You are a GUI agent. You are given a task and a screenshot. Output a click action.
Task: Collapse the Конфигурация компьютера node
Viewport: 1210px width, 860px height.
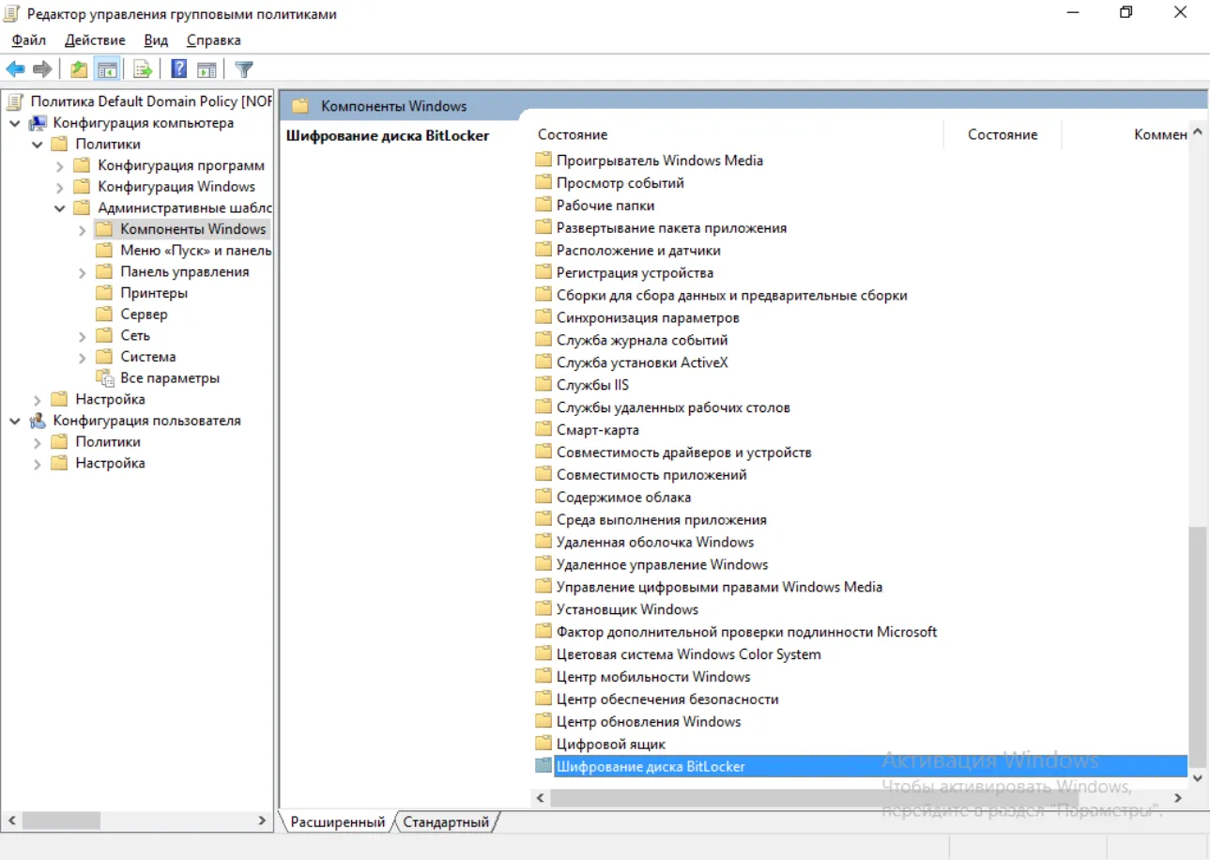tap(15, 123)
